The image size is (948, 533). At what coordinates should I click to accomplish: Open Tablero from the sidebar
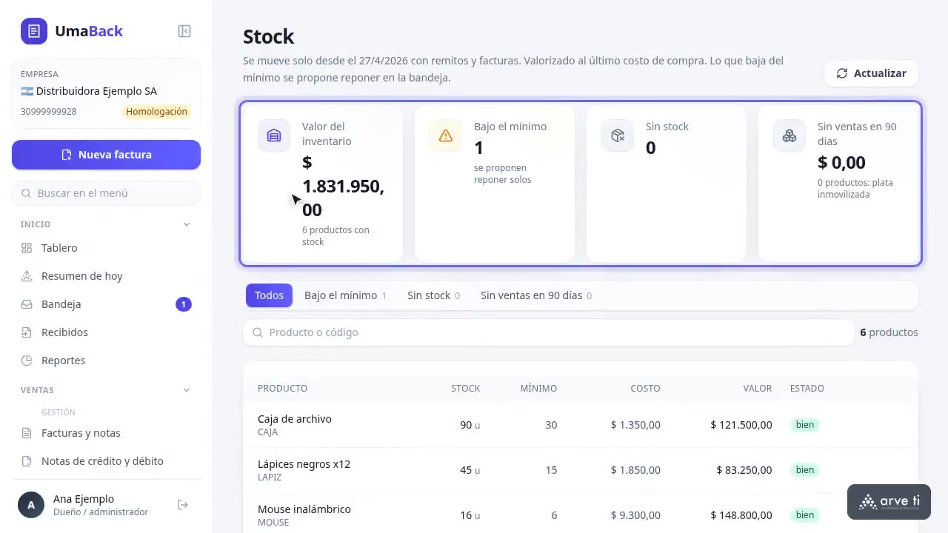click(x=106, y=248)
